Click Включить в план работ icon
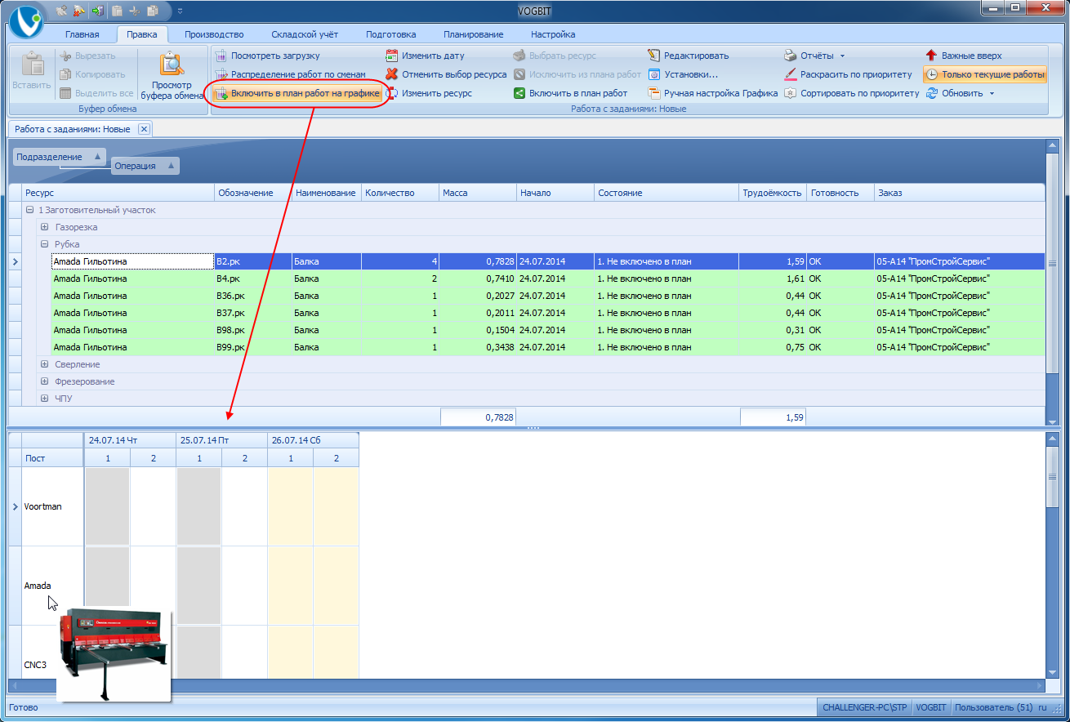 pyautogui.click(x=519, y=93)
